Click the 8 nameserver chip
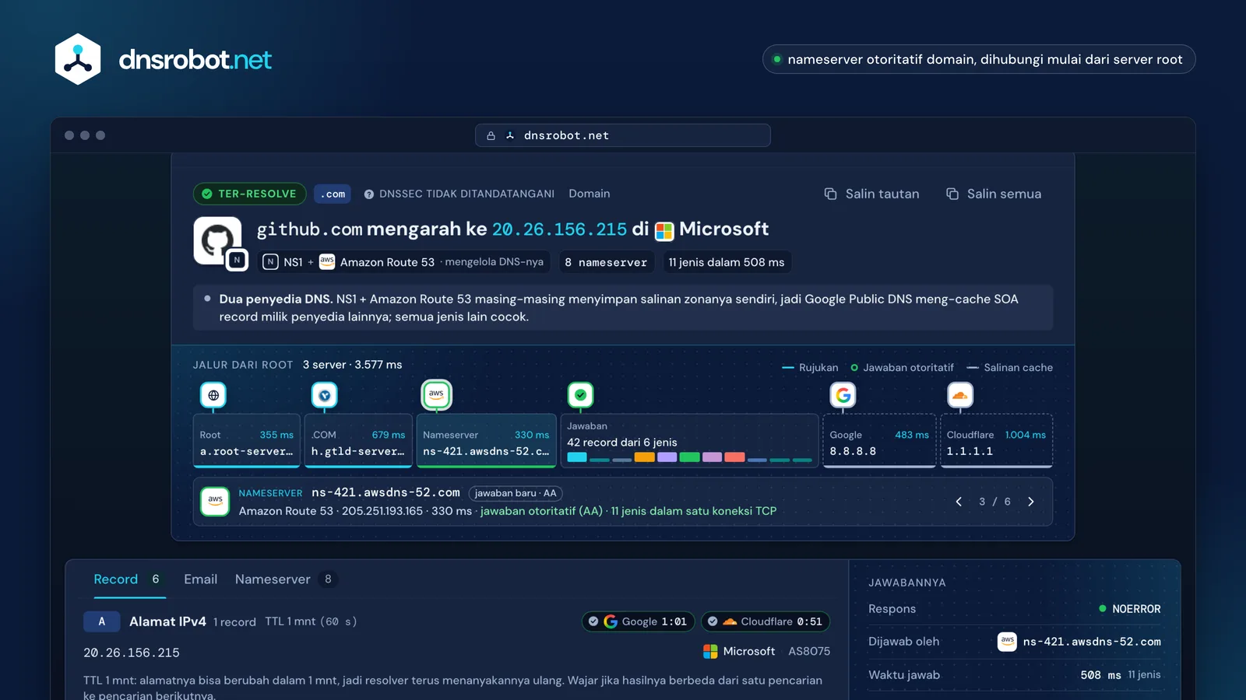The width and height of the screenshot is (1246, 700). (x=606, y=262)
